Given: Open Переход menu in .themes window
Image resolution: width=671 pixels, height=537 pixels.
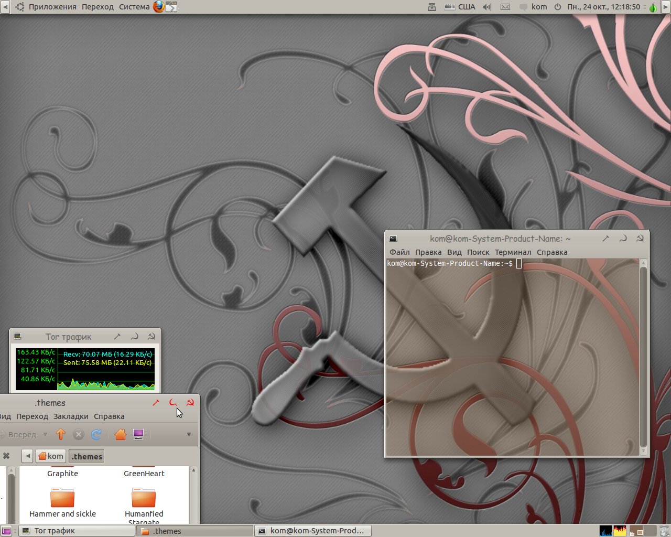Looking at the screenshot, I should (32, 416).
